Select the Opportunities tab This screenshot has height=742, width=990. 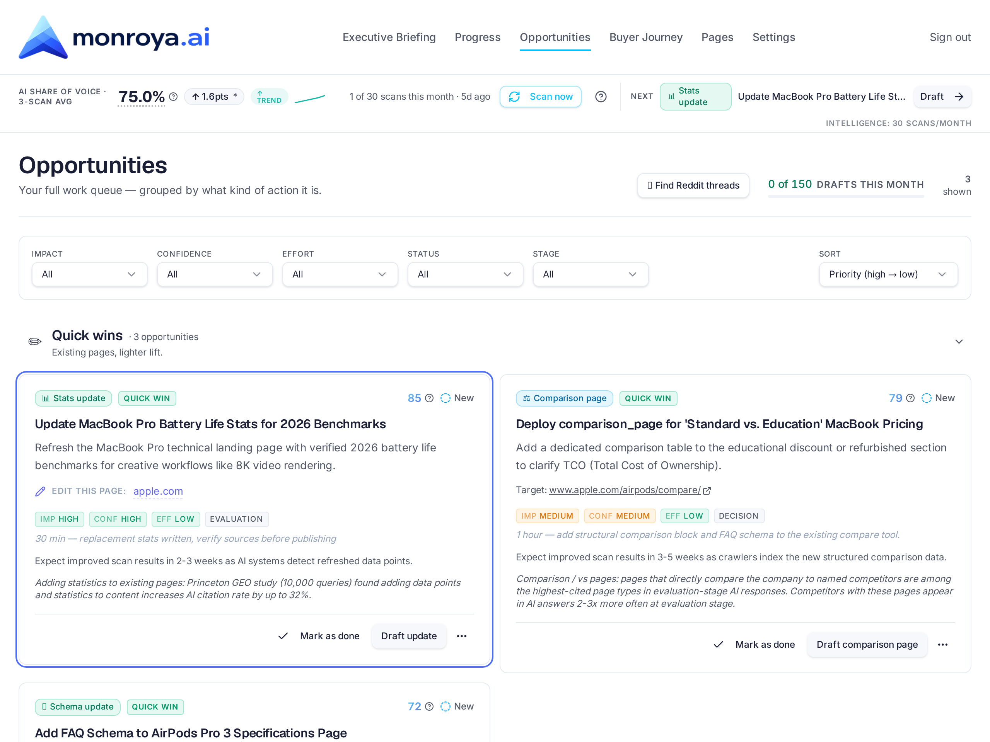click(555, 37)
